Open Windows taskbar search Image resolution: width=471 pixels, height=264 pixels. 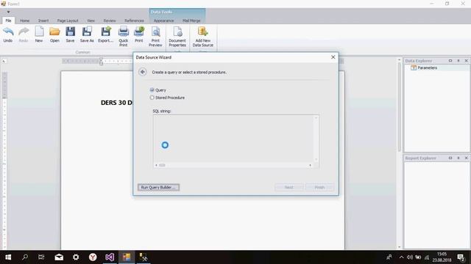[25, 257]
